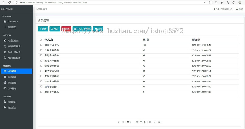
Task: Check the 女装 男装 穿搭 row checkbox
Action: tap(41, 50)
